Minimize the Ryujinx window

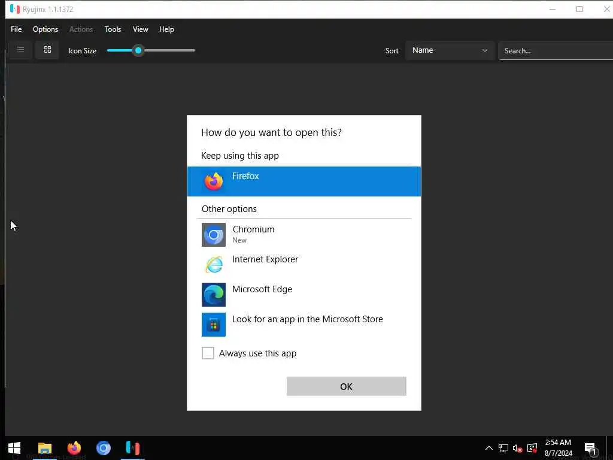(x=553, y=9)
